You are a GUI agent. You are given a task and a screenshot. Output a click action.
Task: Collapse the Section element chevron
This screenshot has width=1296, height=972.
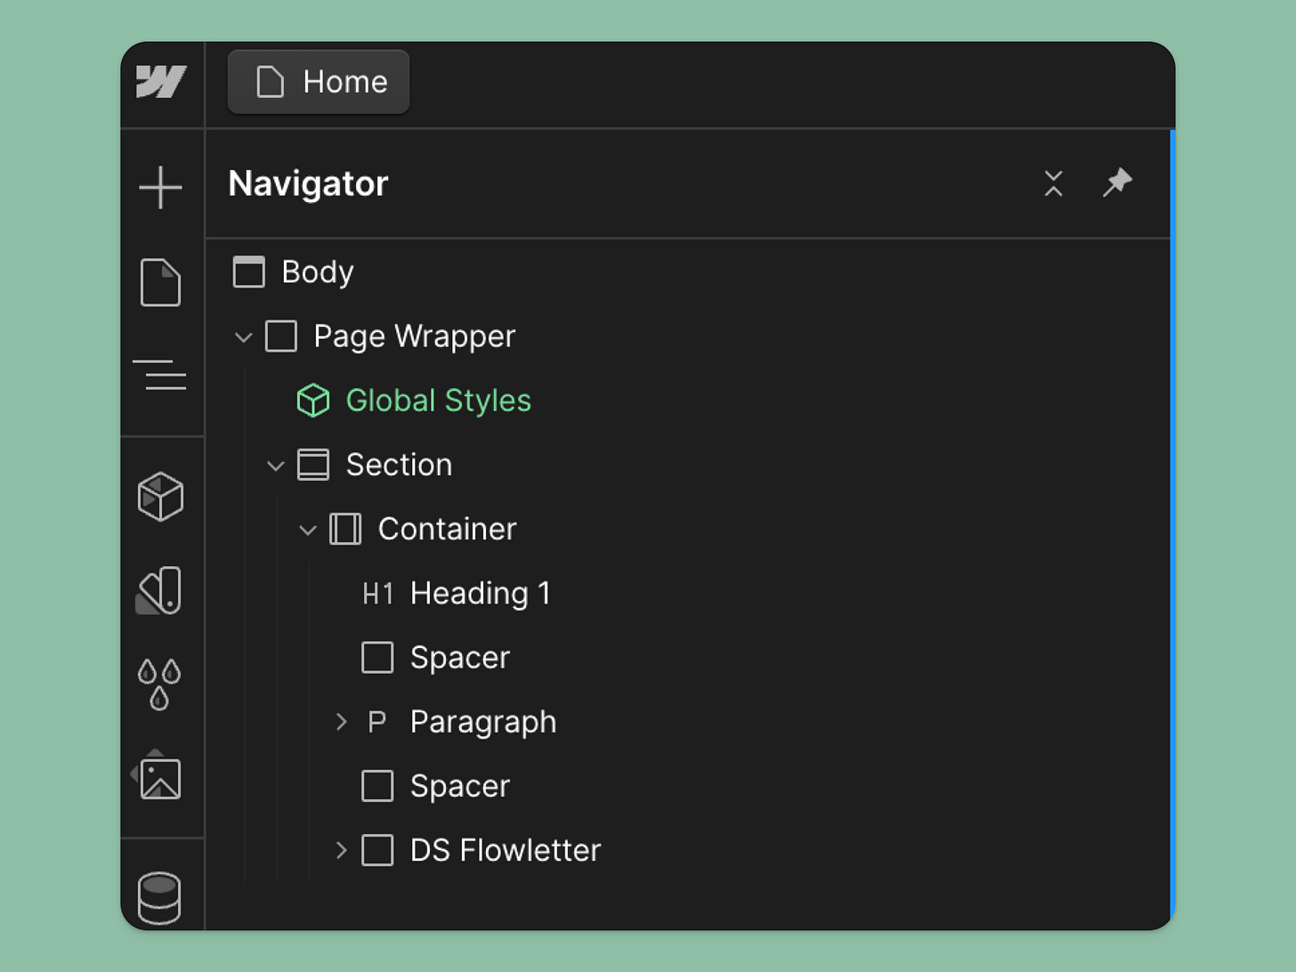[x=275, y=465]
